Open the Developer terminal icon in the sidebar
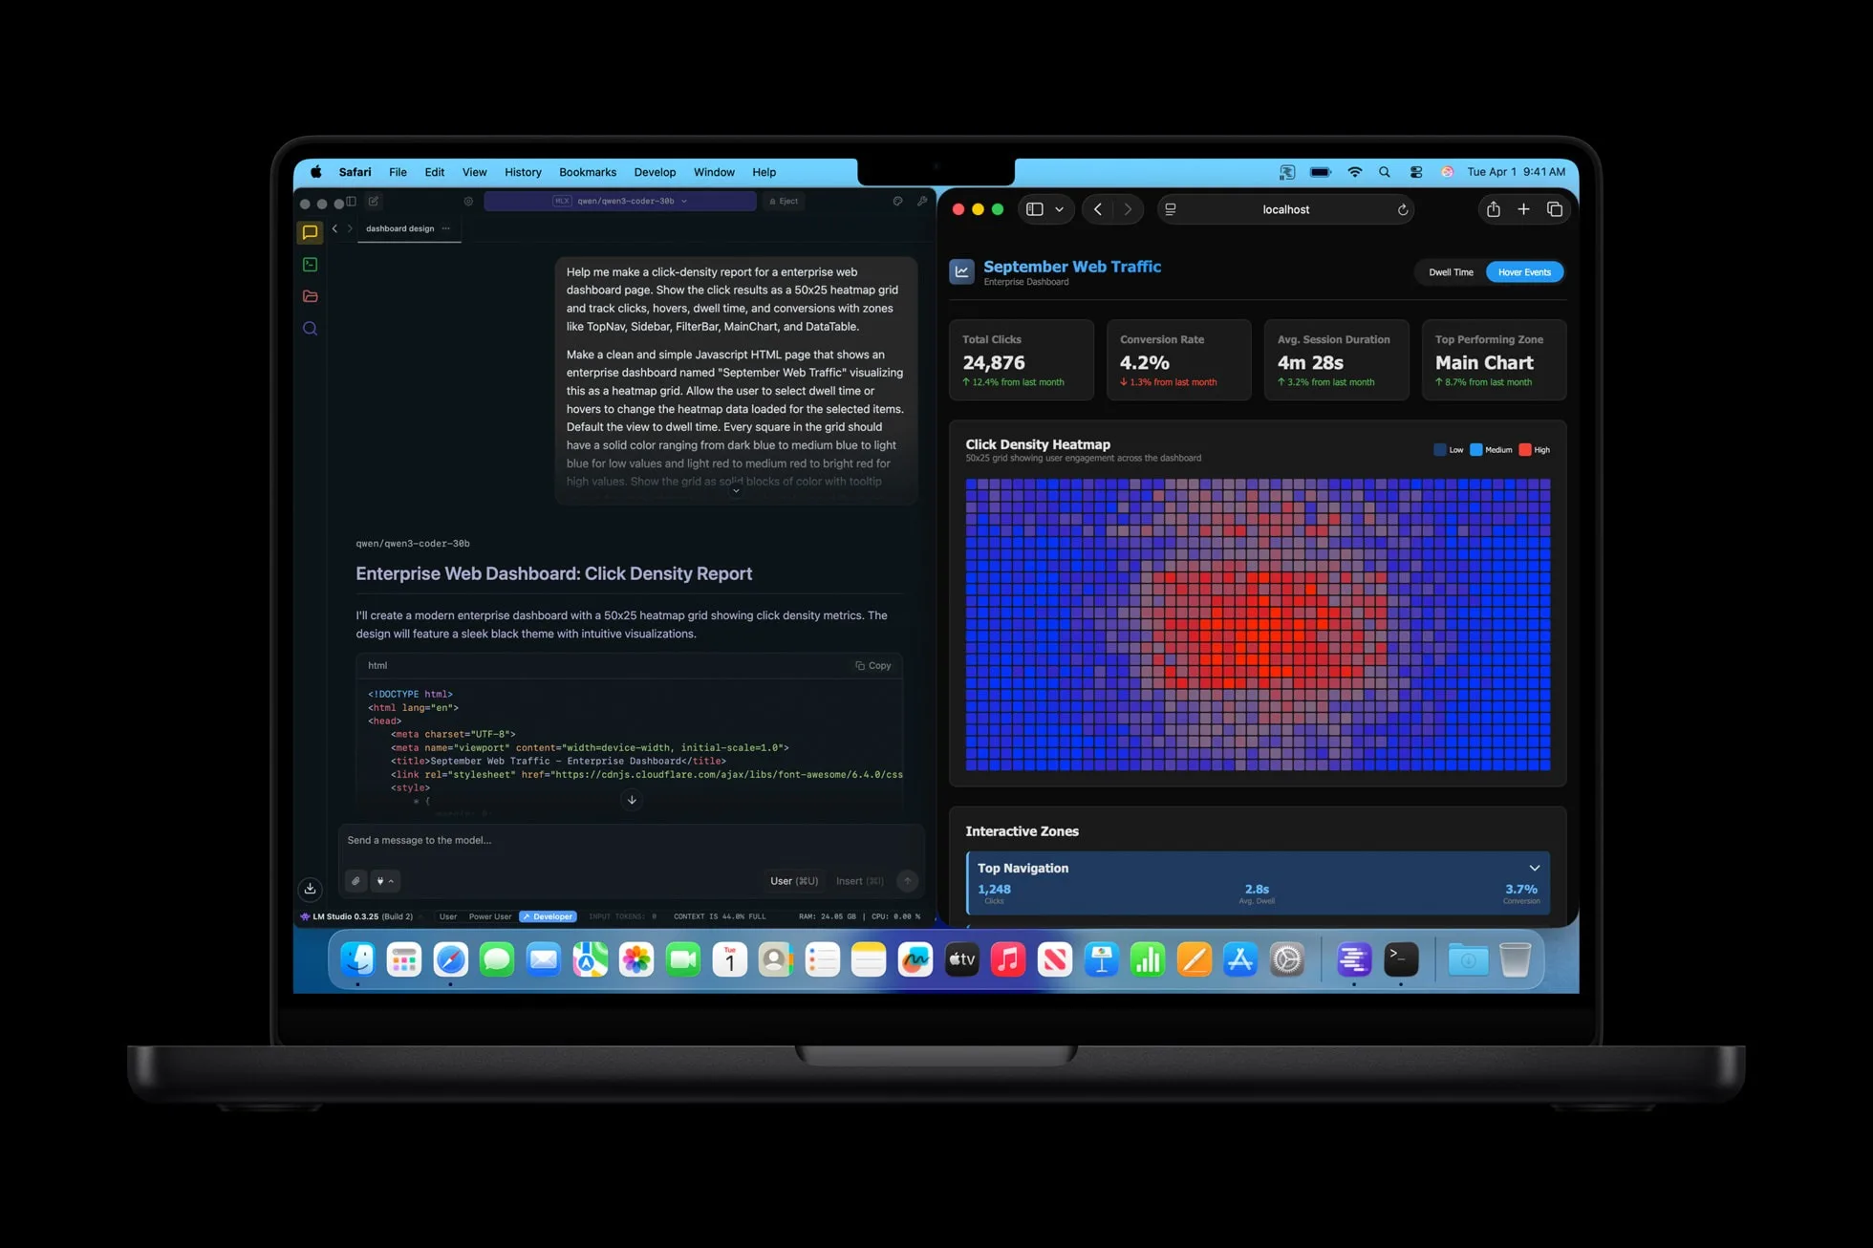Image resolution: width=1873 pixels, height=1248 pixels. tap(311, 264)
